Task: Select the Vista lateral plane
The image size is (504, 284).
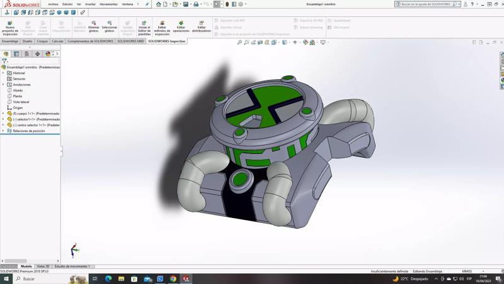Action: pos(21,102)
